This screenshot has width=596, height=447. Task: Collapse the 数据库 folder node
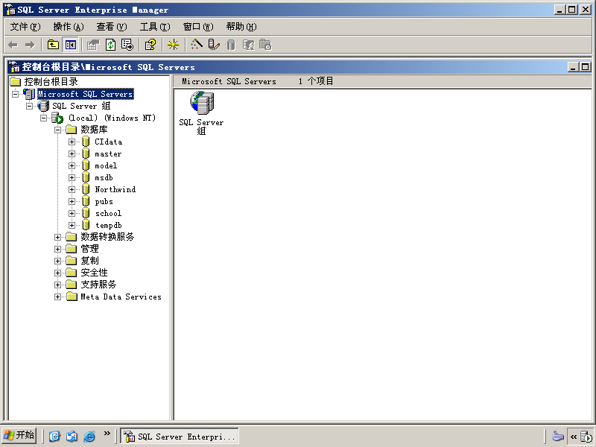pos(58,130)
